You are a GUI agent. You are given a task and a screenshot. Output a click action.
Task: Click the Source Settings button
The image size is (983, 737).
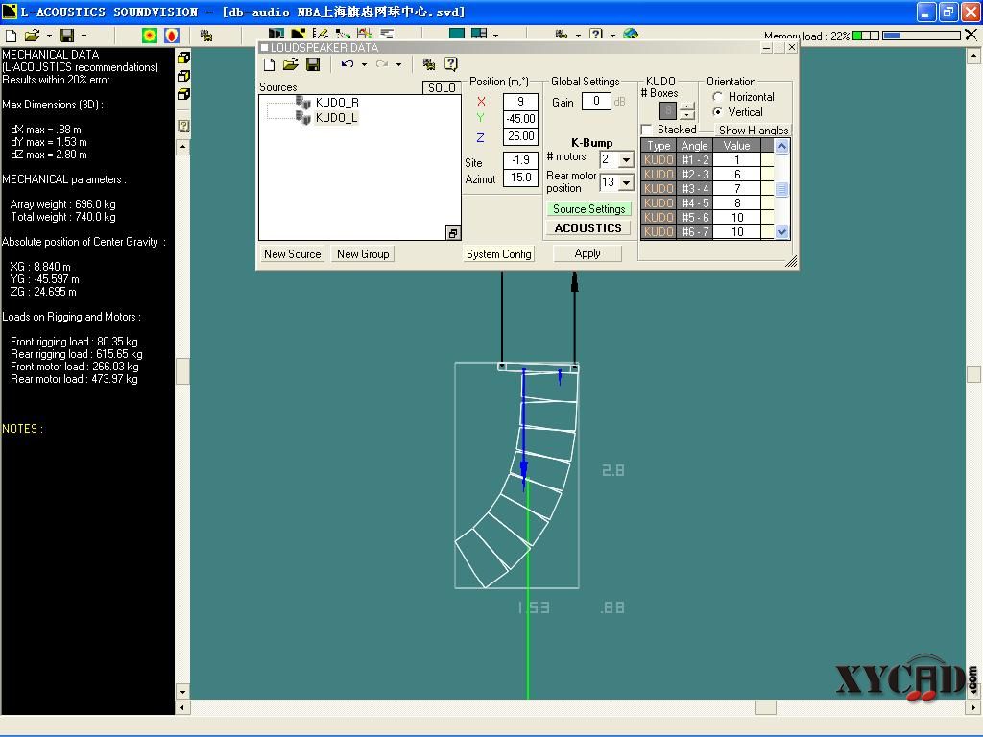588,208
